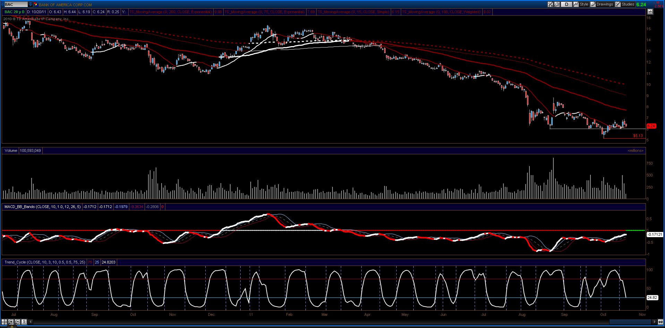Screen dimensions: 665x328
Task: Click the 'BANK OF AMERICA CORP COM' title
Action: pyautogui.click(x=65, y=5)
